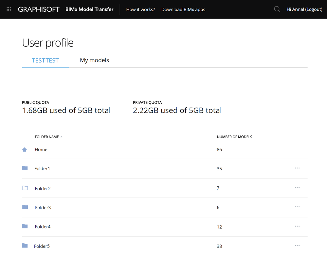
Task: Switch to the My models tab
Action: 94,60
